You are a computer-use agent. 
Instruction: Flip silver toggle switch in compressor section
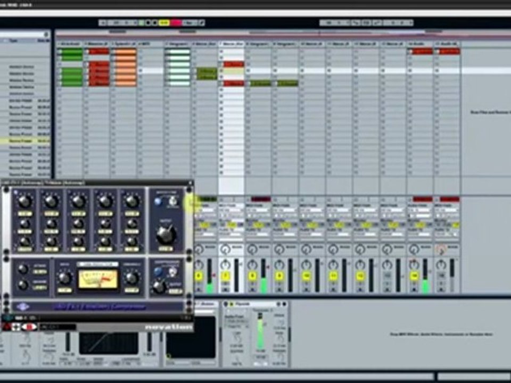tap(173, 271)
